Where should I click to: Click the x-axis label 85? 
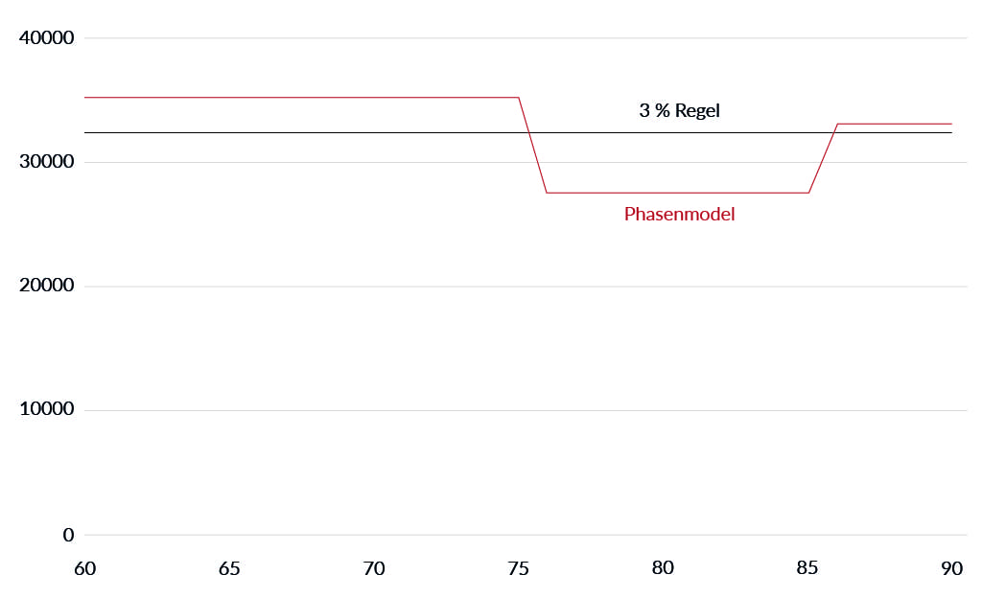[807, 568]
